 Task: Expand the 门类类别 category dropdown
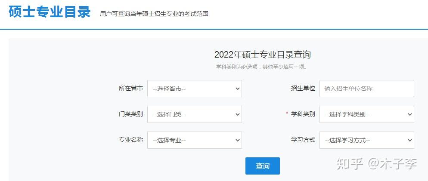(x=194, y=114)
